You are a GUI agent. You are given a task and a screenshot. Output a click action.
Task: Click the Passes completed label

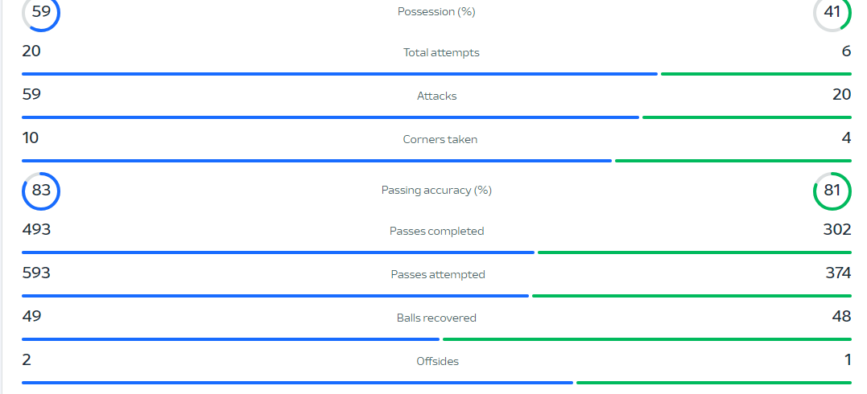pos(437,231)
